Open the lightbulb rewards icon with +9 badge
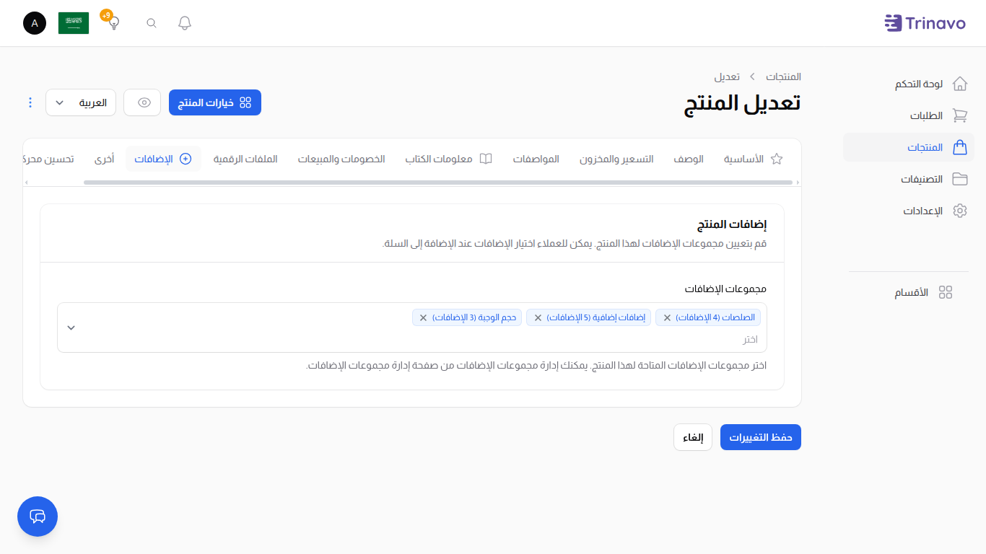Screen dimensions: 986x554 pyautogui.click(x=112, y=22)
